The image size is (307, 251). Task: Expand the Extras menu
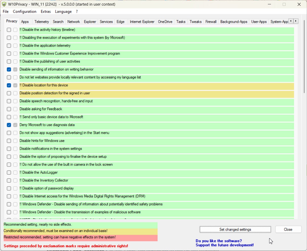(x=46, y=12)
